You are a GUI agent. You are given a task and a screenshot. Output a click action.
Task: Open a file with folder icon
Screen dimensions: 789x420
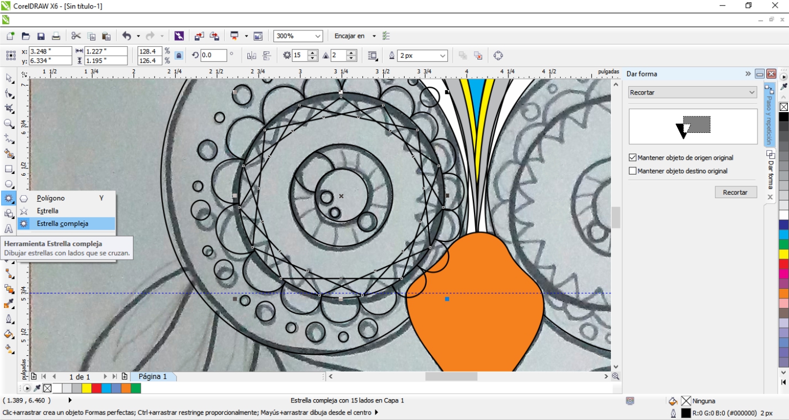(25, 36)
